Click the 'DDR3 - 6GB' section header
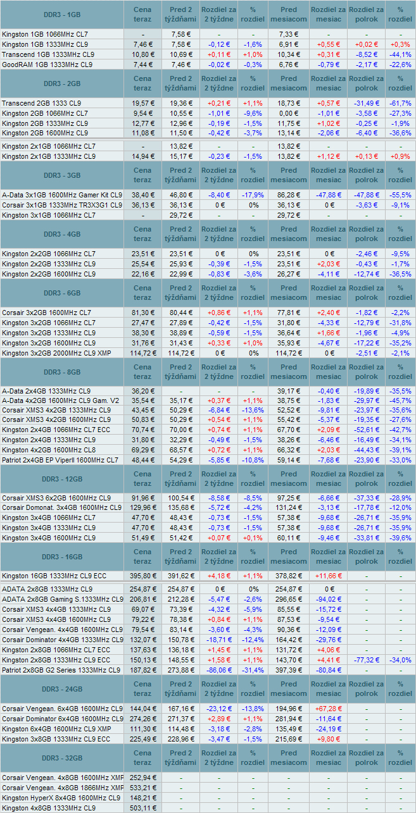This screenshot has width=416, height=813. point(62,293)
